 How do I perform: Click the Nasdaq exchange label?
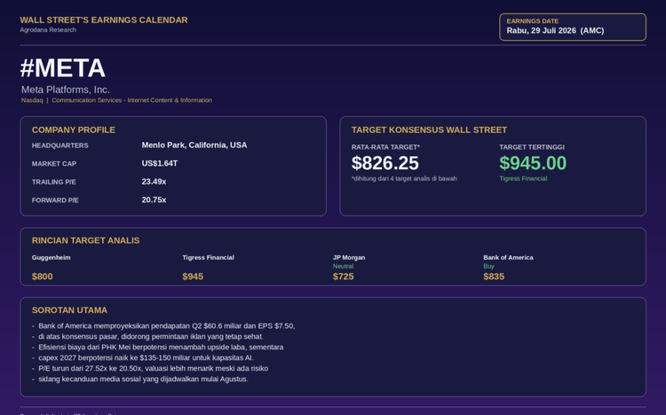32,100
